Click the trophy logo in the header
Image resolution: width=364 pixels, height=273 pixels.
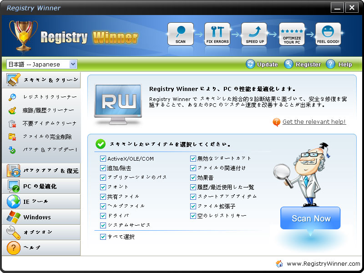point(23,35)
